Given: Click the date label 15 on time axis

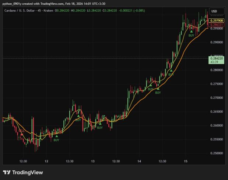Looking at the screenshot, I should [x=186, y=161].
